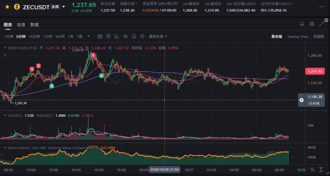Click the red S sell marker near 16:00
The image size is (330, 176).
93,55
